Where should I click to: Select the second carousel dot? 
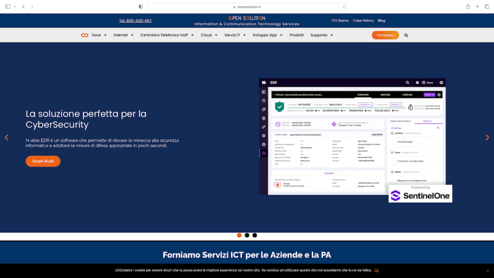247,236
